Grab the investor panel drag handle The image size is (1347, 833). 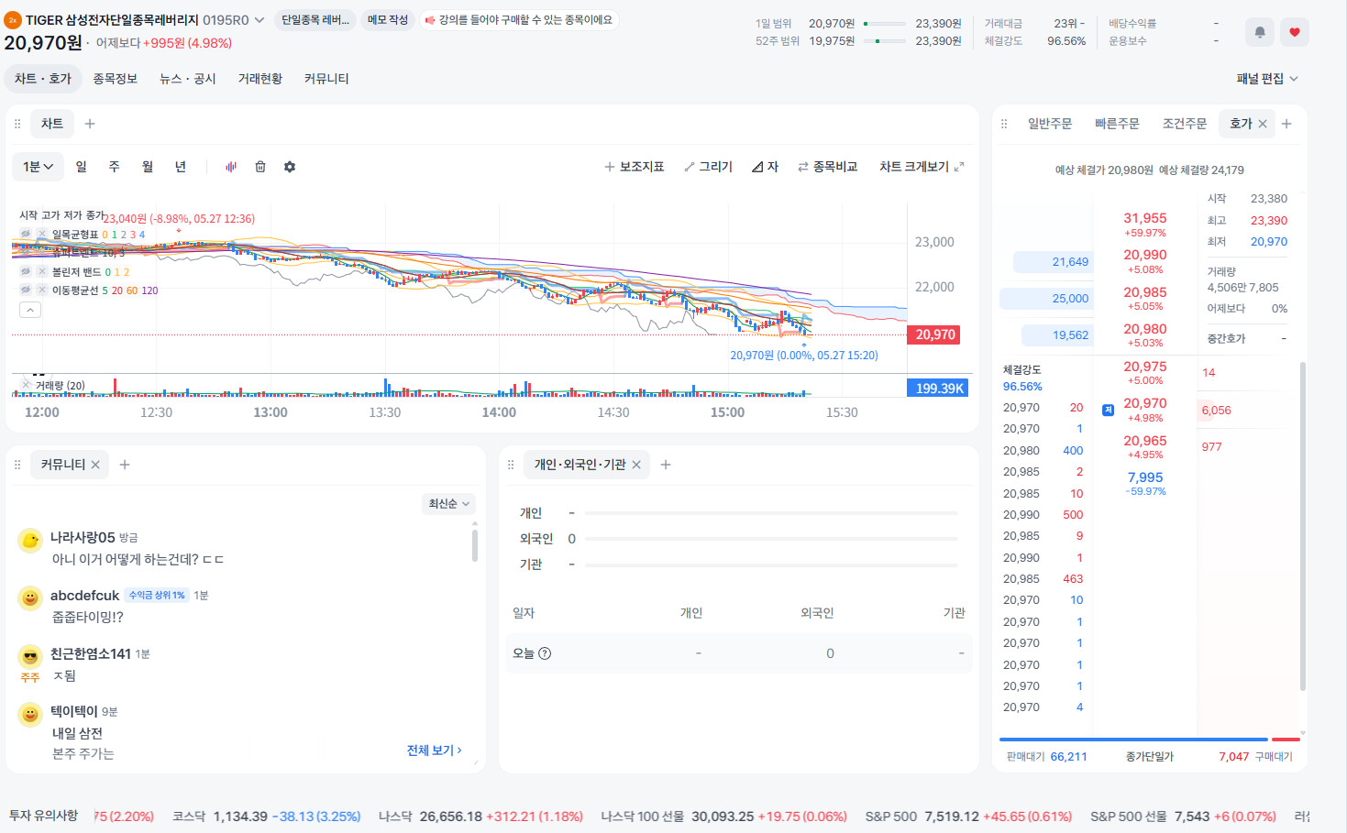coord(511,465)
